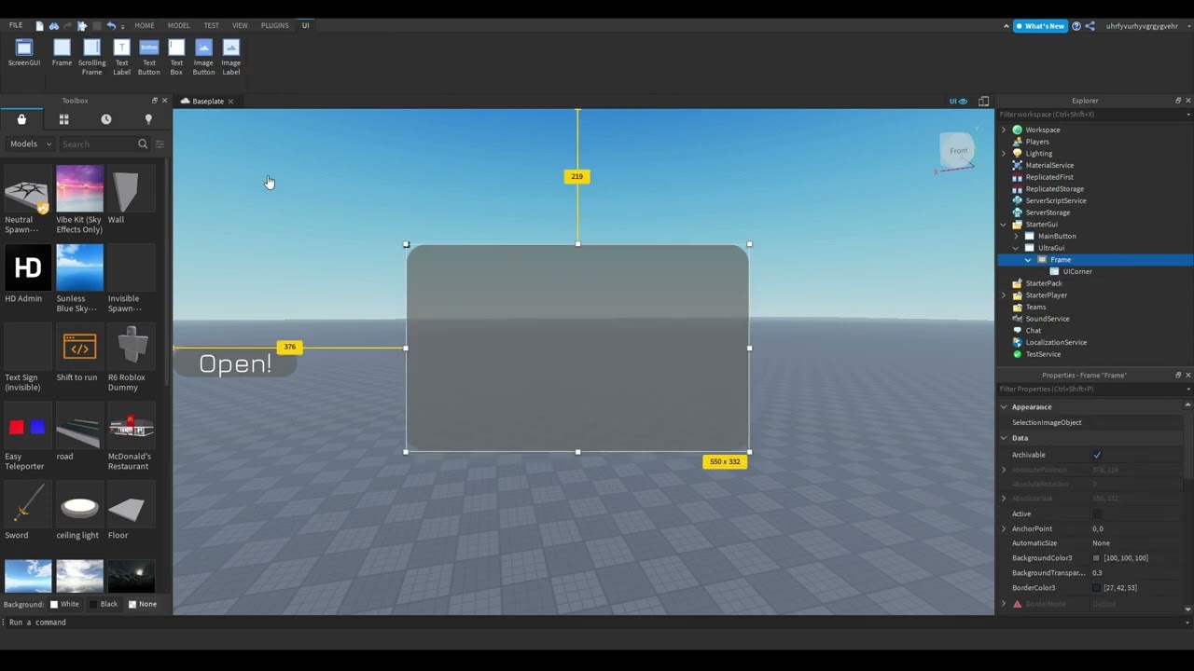The height and width of the screenshot is (671, 1194).
Task: Expand the StarterPlayer tree node
Action: 1004,295
